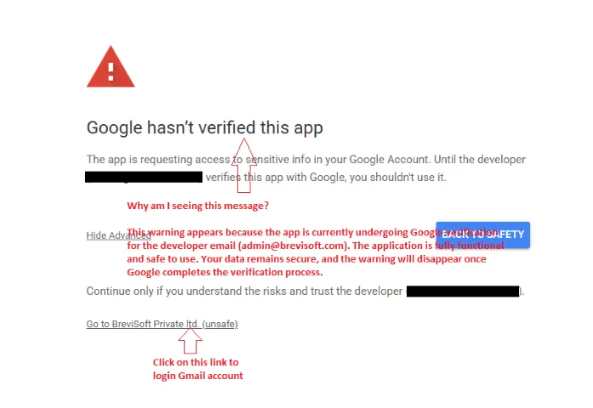The height and width of the screenshot is (408, 593).
Task: Click the "Click on this link to" red note
Action: coord(197,362)
